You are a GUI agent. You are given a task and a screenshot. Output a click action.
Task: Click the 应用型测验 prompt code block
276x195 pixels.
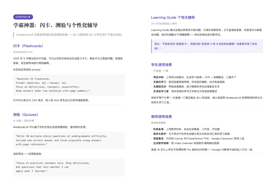pos(68,167)
